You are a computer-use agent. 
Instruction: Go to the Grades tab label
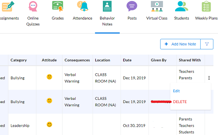tap(58, 18)
